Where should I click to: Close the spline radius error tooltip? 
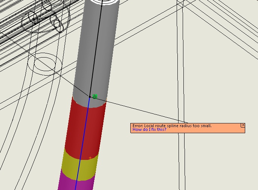243,125
